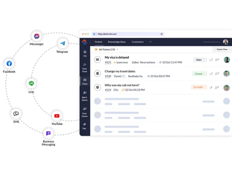Open the Knowledge Base tab

point(116,42)
